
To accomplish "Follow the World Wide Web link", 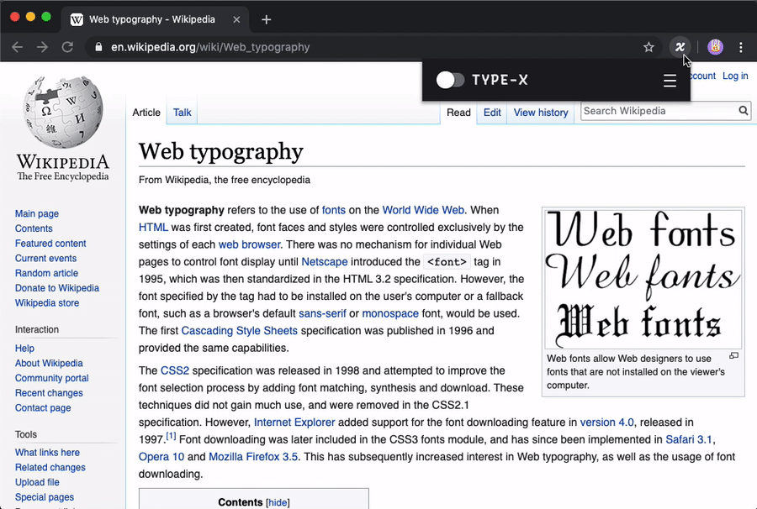I will 423,210.
